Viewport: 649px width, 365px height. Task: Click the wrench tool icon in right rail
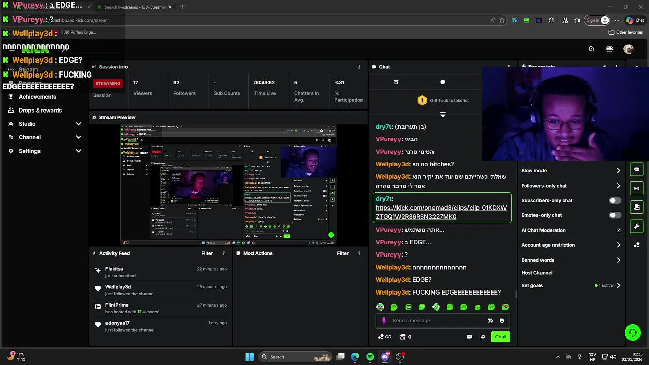point(637,226)
